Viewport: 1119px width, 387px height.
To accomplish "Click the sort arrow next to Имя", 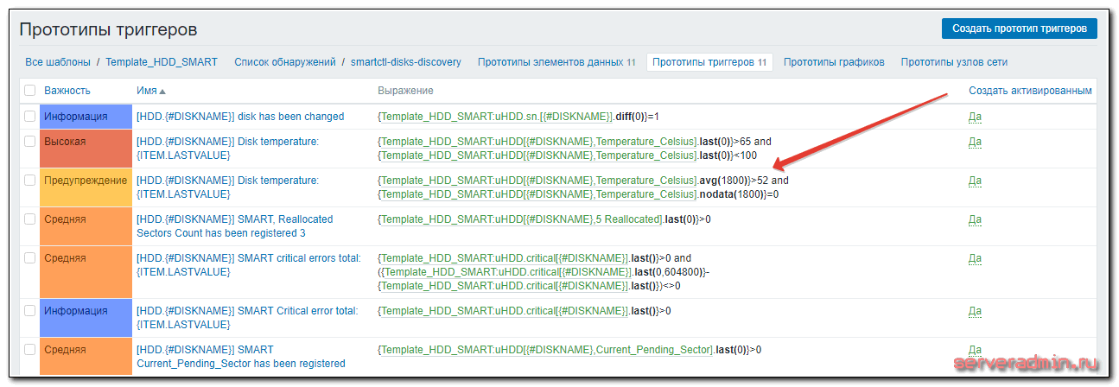I will point(162,91).
